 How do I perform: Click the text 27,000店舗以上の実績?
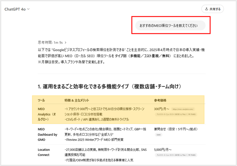point(81,150)
